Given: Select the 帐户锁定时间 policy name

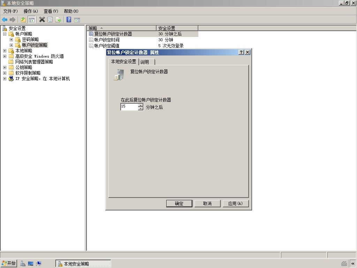Looking at the screenshot, I should pos(107,40).
